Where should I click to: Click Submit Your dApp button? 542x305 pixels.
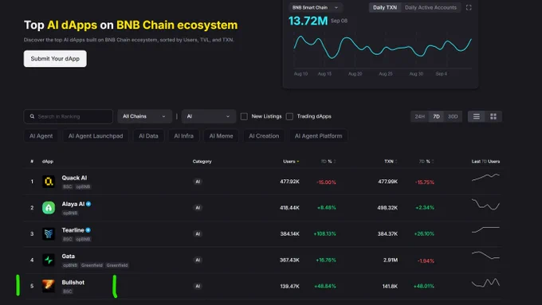(55, 59)
